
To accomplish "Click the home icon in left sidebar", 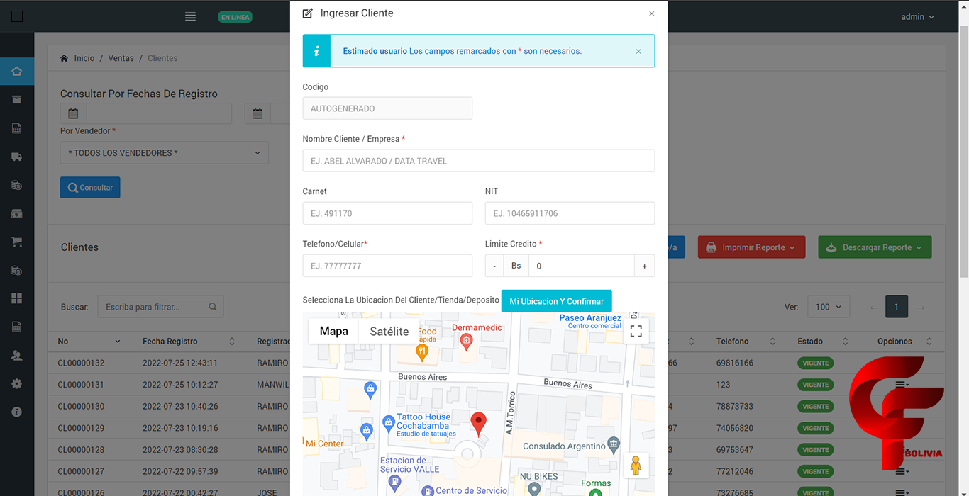I will 17,72.
